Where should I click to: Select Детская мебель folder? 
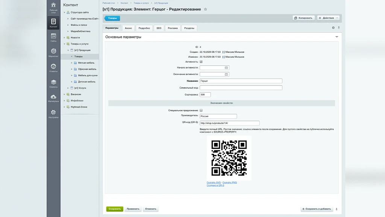pyautogui.click(x=87, y=82)
